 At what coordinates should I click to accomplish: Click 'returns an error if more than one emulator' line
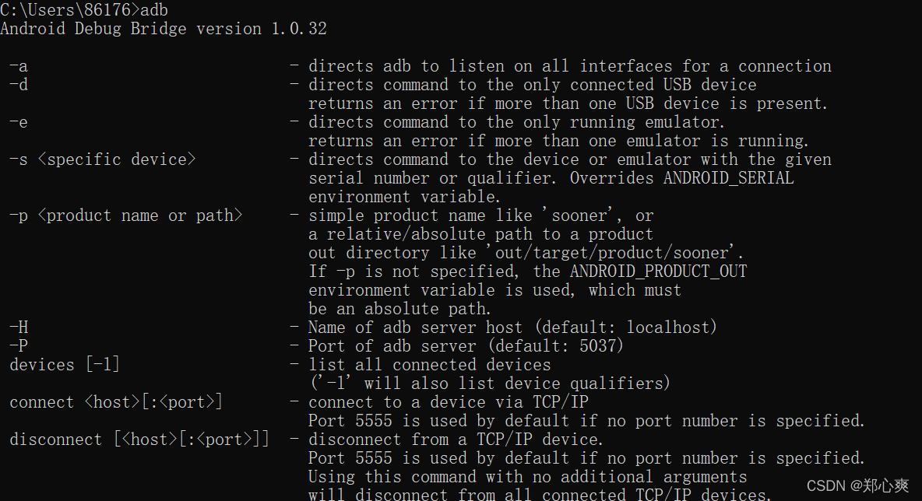click(558, 142)
